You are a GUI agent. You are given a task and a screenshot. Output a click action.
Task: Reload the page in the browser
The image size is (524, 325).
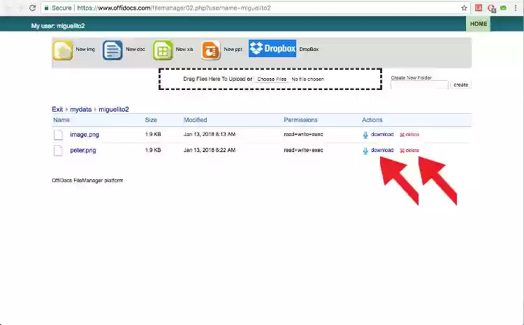pyautogui.click(x=32, y=8)
